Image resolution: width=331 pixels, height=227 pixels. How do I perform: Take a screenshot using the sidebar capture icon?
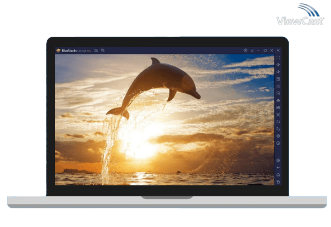tap(278, 115)
